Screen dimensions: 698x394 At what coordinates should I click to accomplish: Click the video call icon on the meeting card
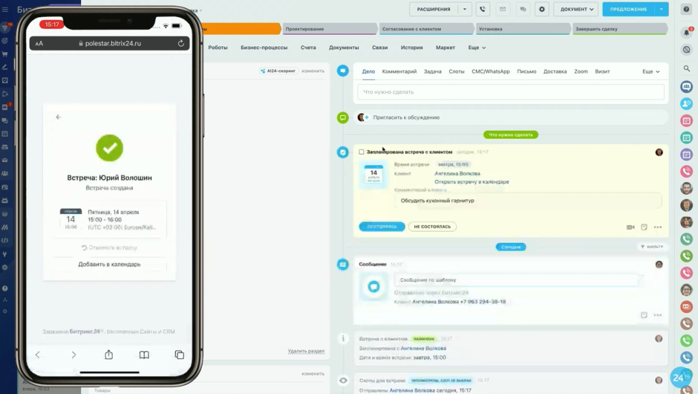tap(631, 227)
